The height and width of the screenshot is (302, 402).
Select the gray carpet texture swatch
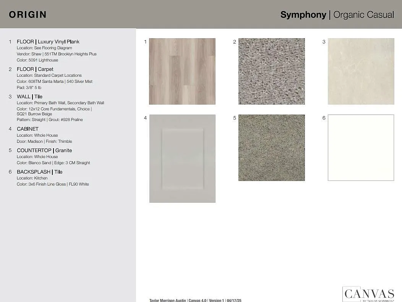[x=271, y=71]
